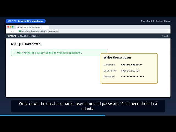Click the Database label in note
The height and width of the screenshot is (132, 176).
(109, 65)
